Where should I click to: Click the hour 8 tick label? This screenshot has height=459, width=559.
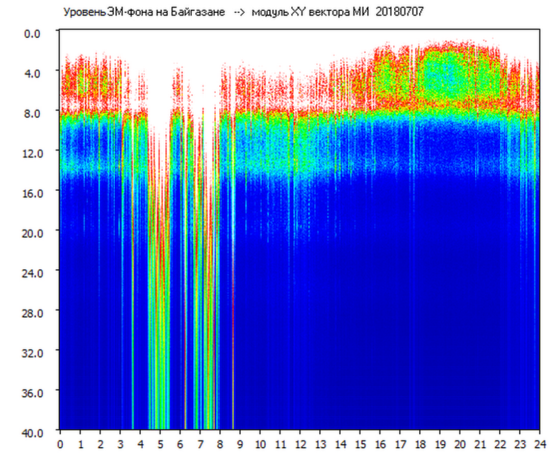pyautogui.click(x=220, y=444)
